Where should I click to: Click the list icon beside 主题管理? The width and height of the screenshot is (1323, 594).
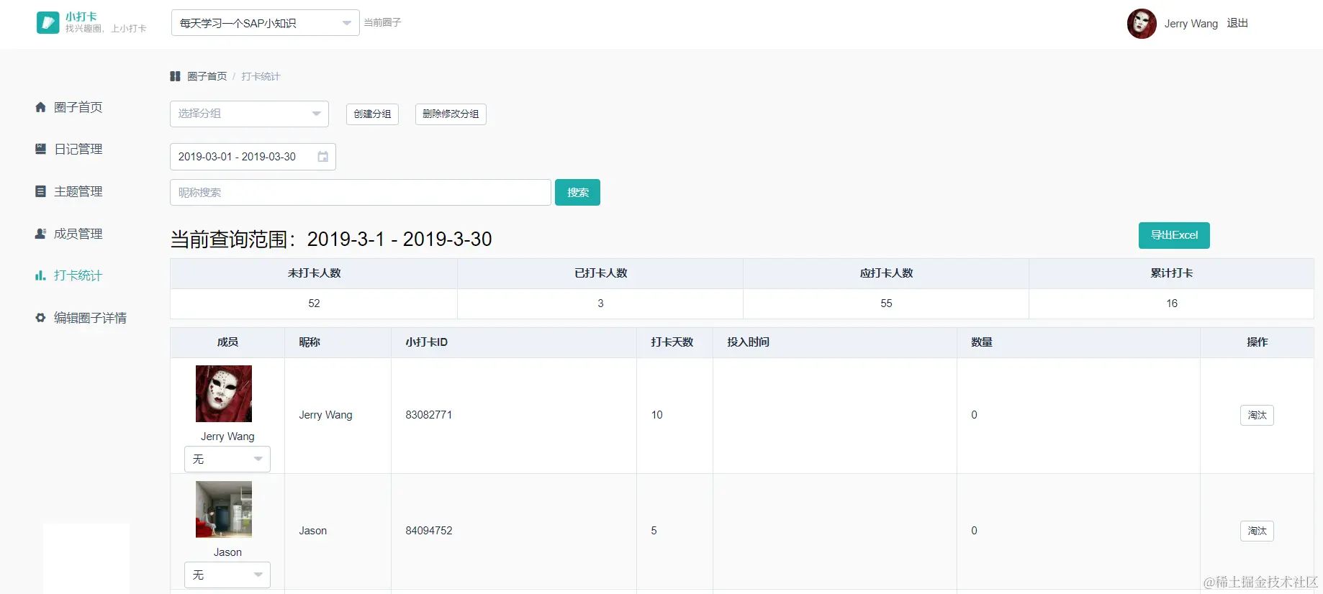coord(40,191)
